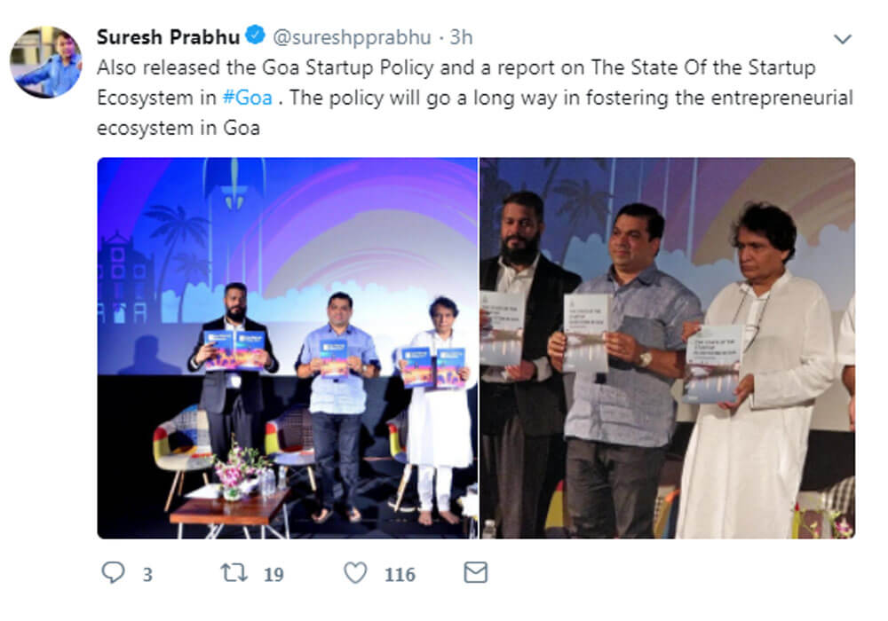Open Suresh Prabhu's profile avatar
The image size is (888, 621).
46,61
